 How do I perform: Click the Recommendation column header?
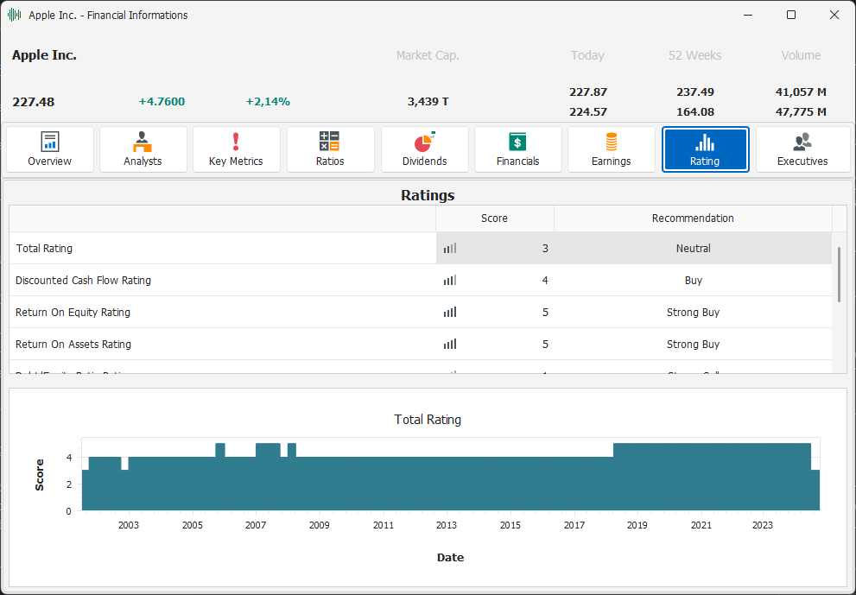(x=693, y=218)
